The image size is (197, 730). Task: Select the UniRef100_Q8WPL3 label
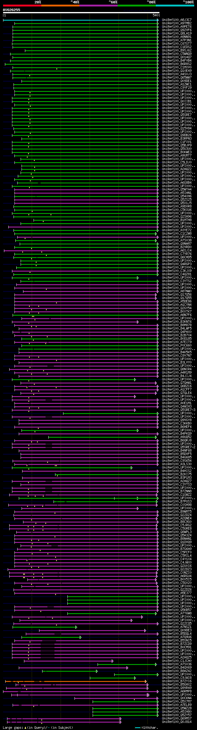[x=177, y=532]
